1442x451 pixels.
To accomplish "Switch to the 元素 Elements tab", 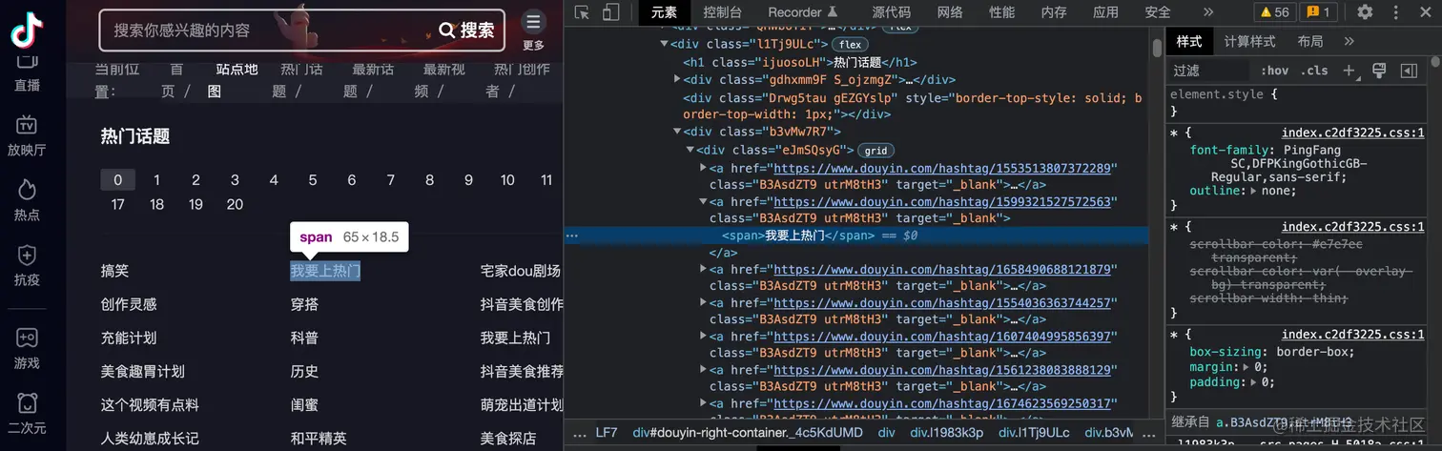I will [x=664, y=11].
